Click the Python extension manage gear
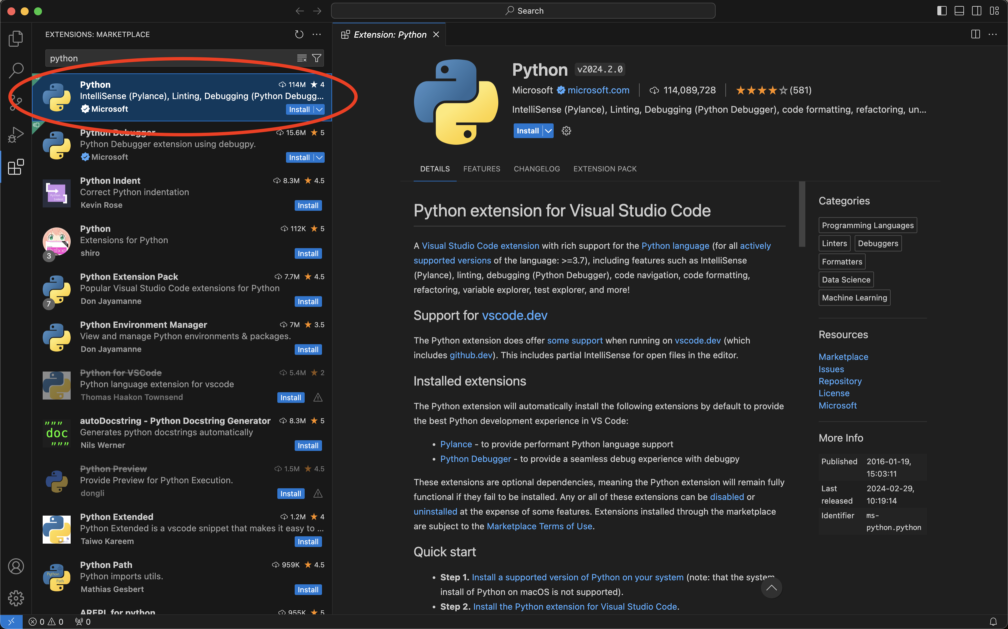Viewport: 1008px width, 629px height. click(566, 131)
